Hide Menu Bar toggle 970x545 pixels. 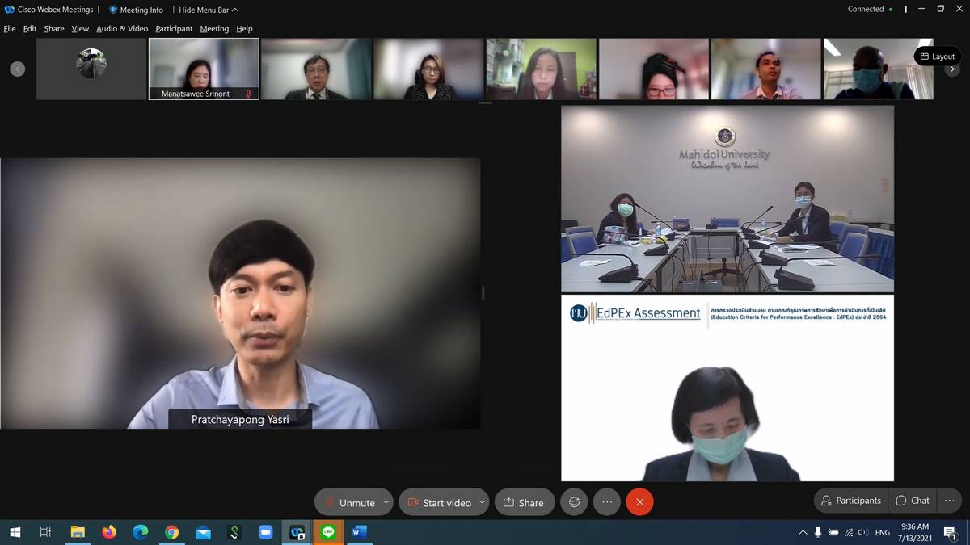pyautogui.click(x=208, y=10)
